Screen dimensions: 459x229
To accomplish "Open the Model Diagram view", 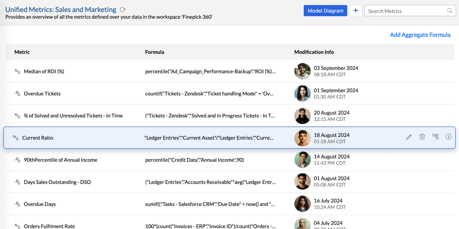I will [325, 11].
